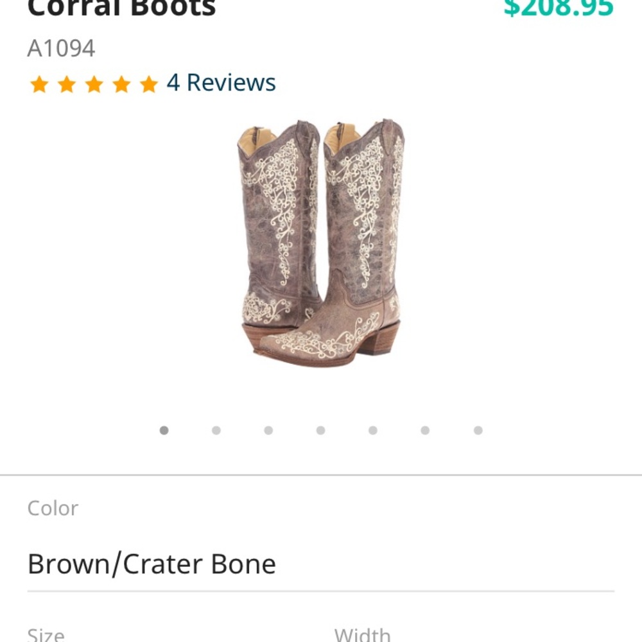Screen dimensions: 642x642
Task: Expand the Color selection section
Action: [53, 508]
